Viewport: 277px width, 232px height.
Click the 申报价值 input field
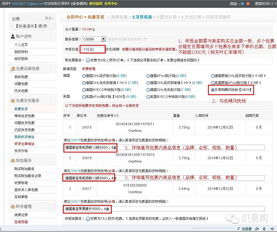(93, 49)
